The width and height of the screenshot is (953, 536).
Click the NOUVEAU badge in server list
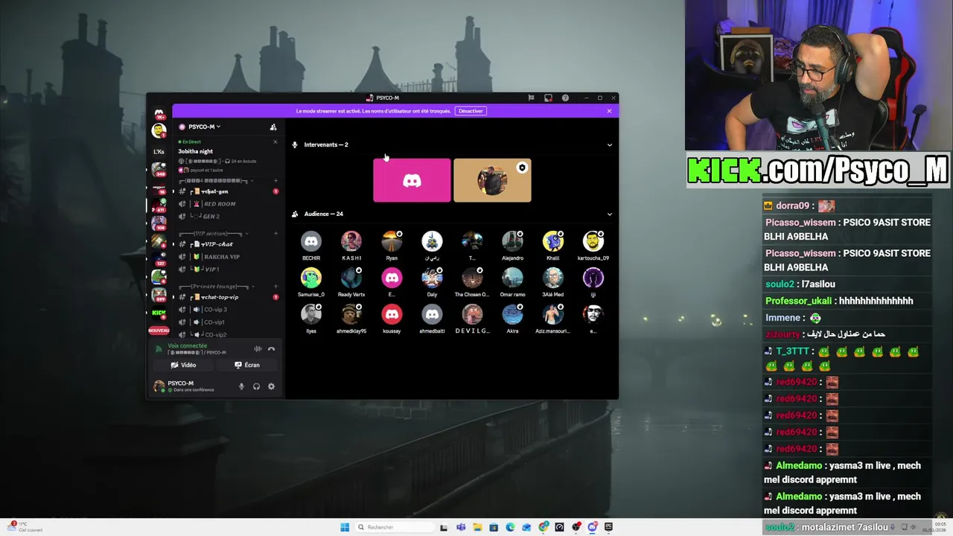coord(159,330)
